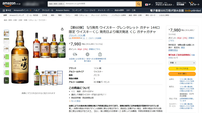The width and height of the screenshot is (202, 113).
Task: Open the ノンアルコール飲料 subnav item
Action: click(x=119, y=15)
